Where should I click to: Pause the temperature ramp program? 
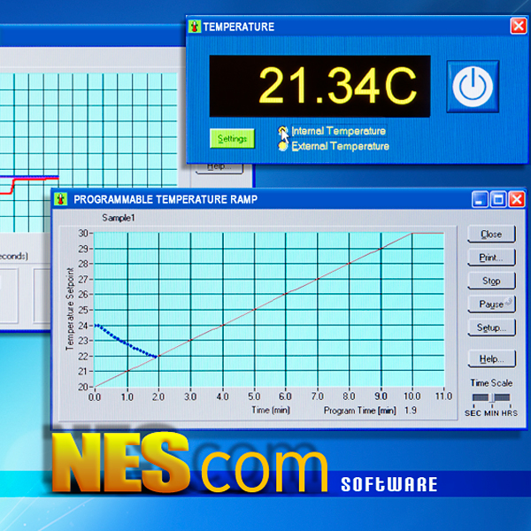pos(491,304)
